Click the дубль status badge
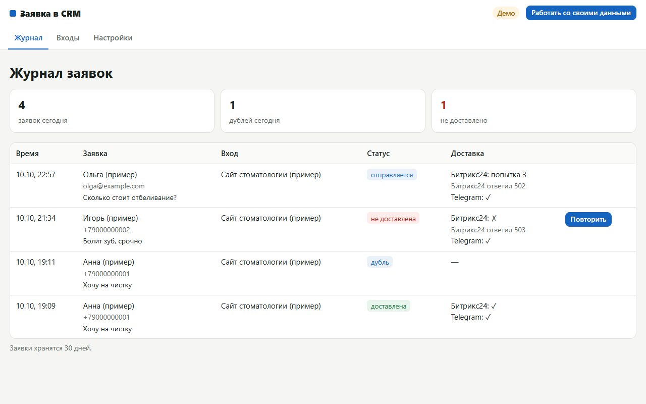Screen dimensions: 646x404 click(380, 262)
